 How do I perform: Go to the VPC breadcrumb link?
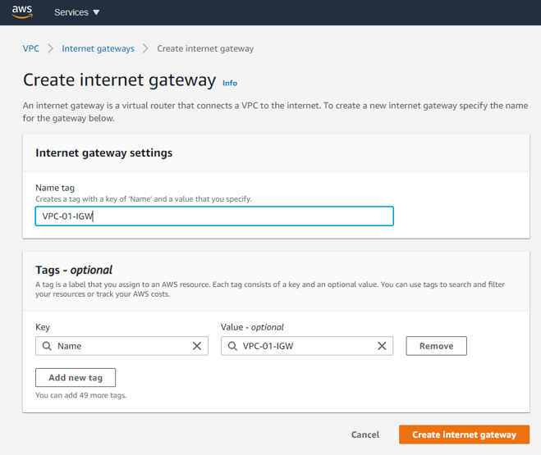pyautogui.click(x=30, y=48)
